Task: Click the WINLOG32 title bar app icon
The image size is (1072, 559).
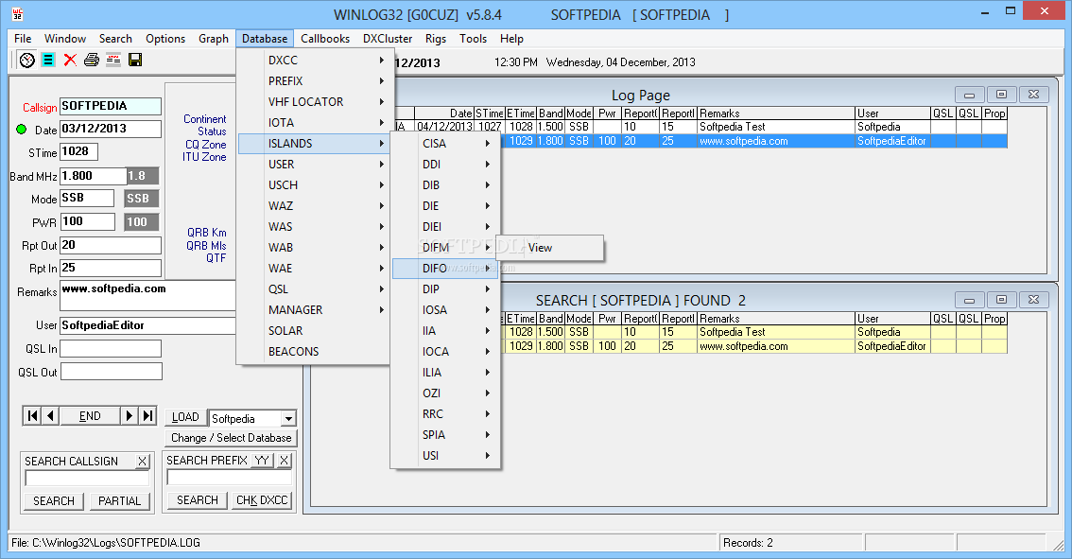Action: tap(17, 14)
